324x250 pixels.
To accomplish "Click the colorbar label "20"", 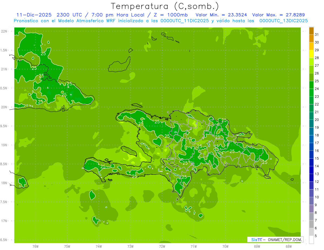I will (317, 120).
